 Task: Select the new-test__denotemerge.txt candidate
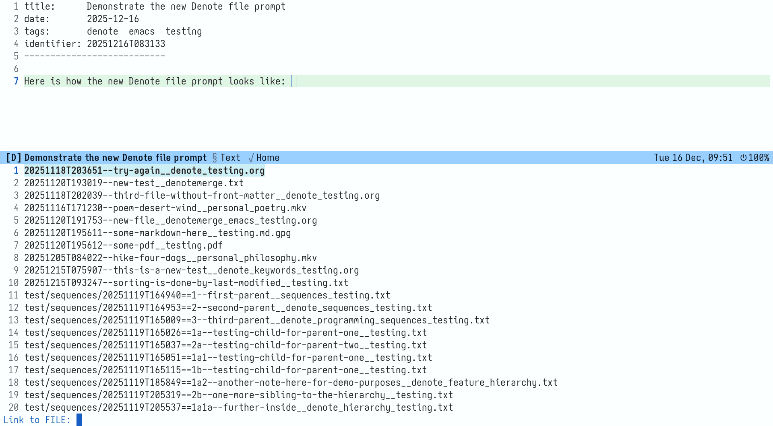tap(134, 183)
